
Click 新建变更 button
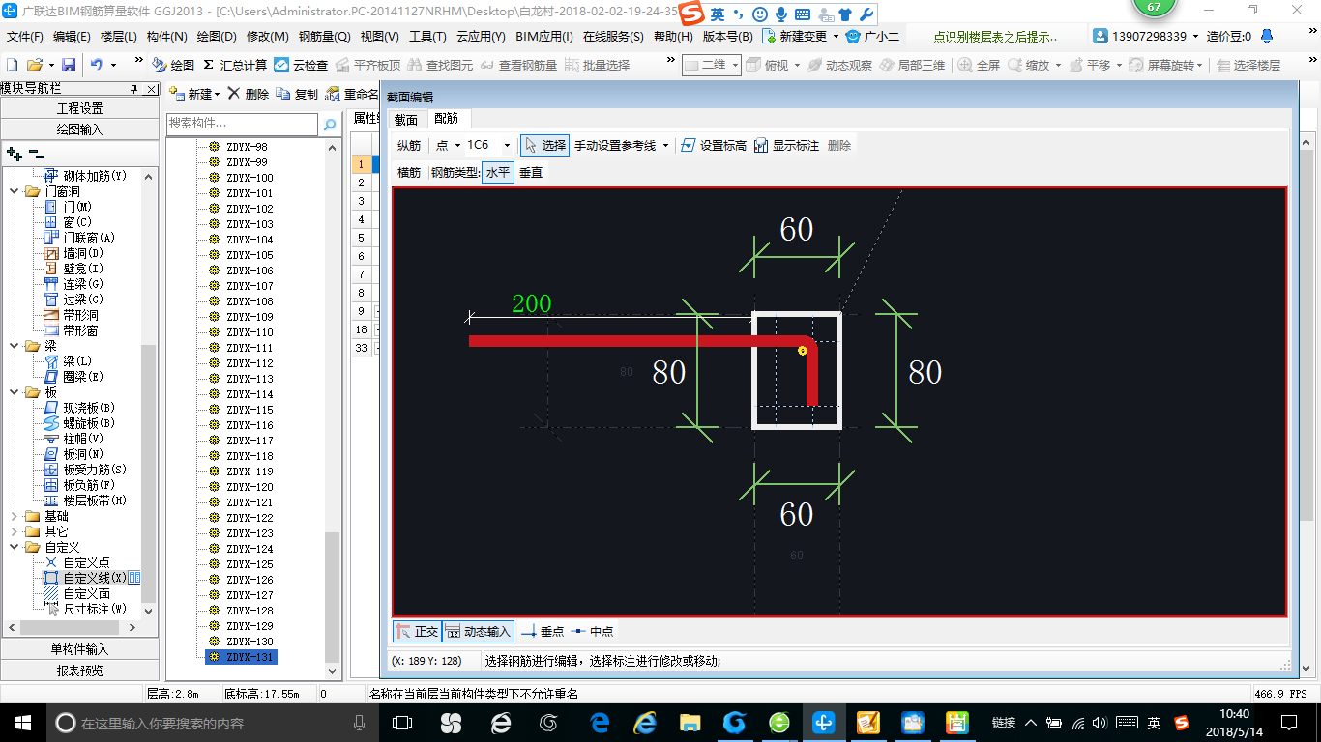pos(800,37)
